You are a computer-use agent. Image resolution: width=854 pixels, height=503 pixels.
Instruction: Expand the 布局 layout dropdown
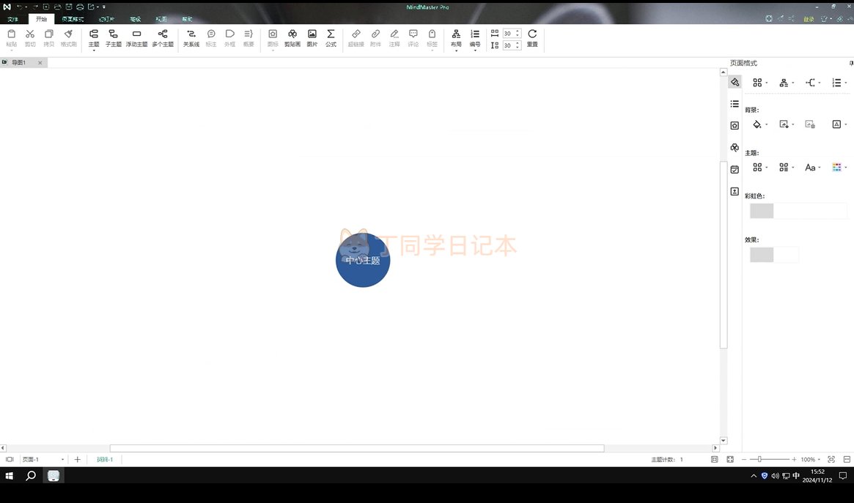click(456, 40)
